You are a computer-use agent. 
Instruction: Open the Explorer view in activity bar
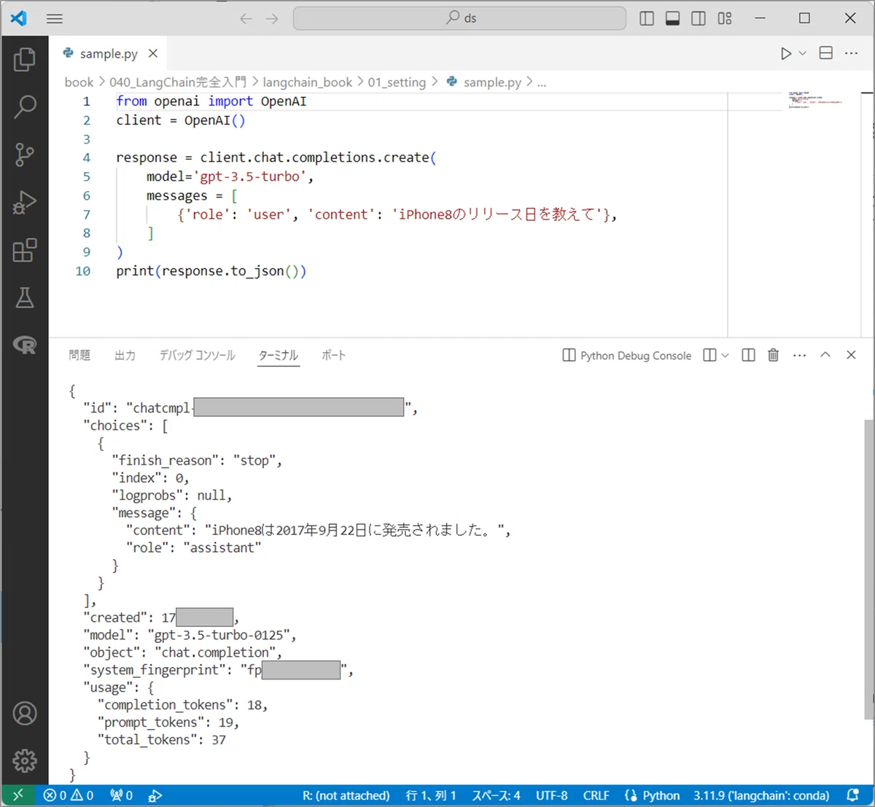point(25,59)
